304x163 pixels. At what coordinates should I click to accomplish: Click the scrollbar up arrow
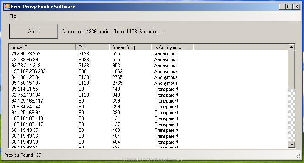point(291,47)
